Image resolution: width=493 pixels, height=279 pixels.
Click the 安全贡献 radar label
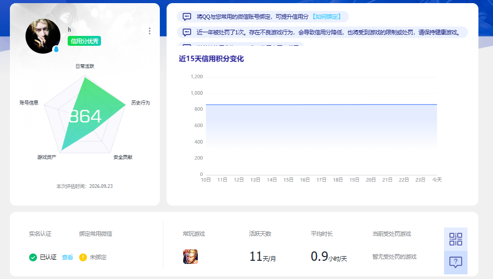click(123, 157)
